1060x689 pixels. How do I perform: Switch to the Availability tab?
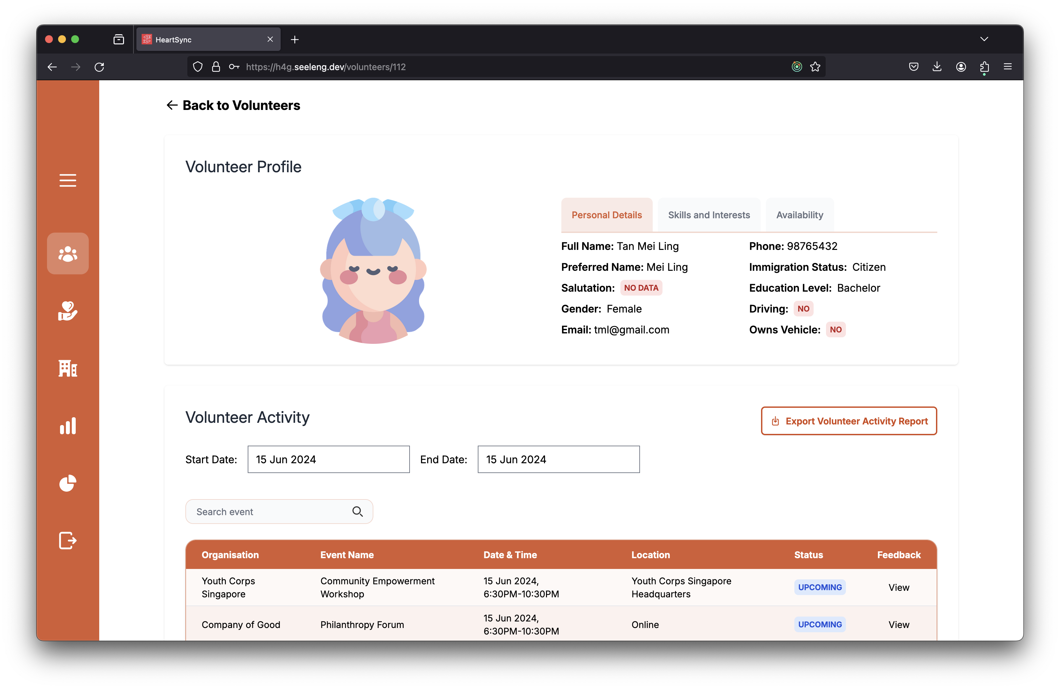(x=800, y=215)
